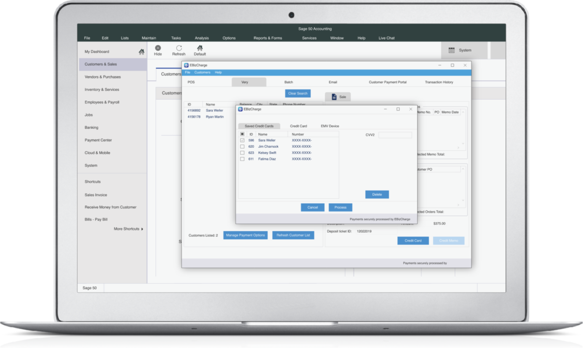
Task: Toggle the select-all checkbox in the card list header
Action: (241, 134)
